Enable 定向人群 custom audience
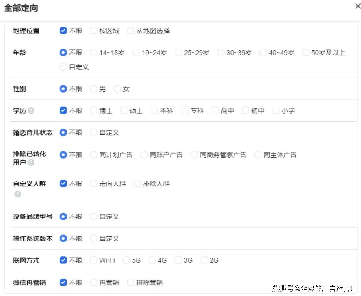 click(x=94, y=184)
